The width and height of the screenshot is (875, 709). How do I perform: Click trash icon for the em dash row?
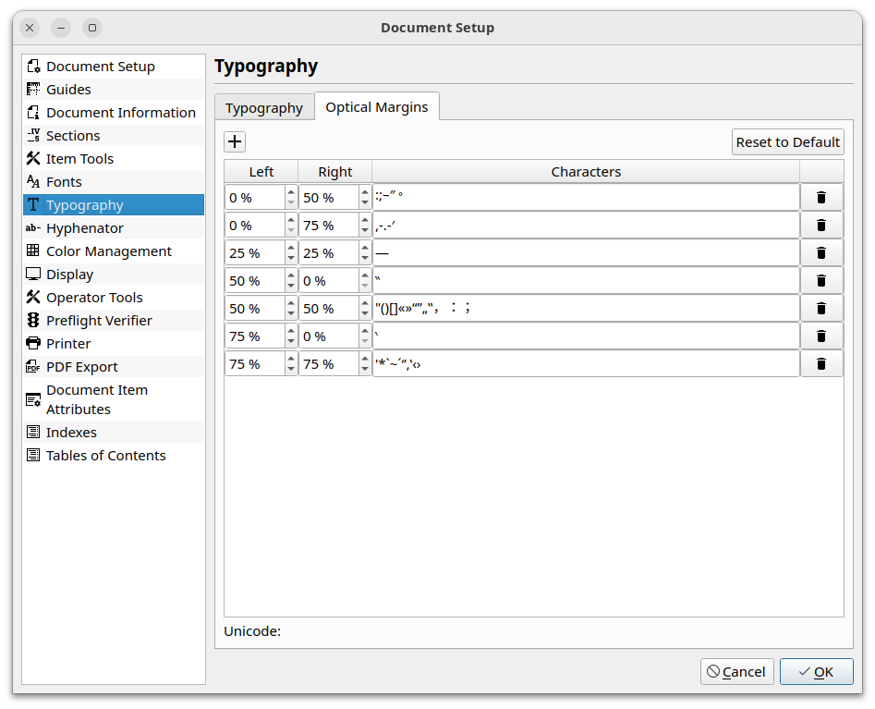820,253
